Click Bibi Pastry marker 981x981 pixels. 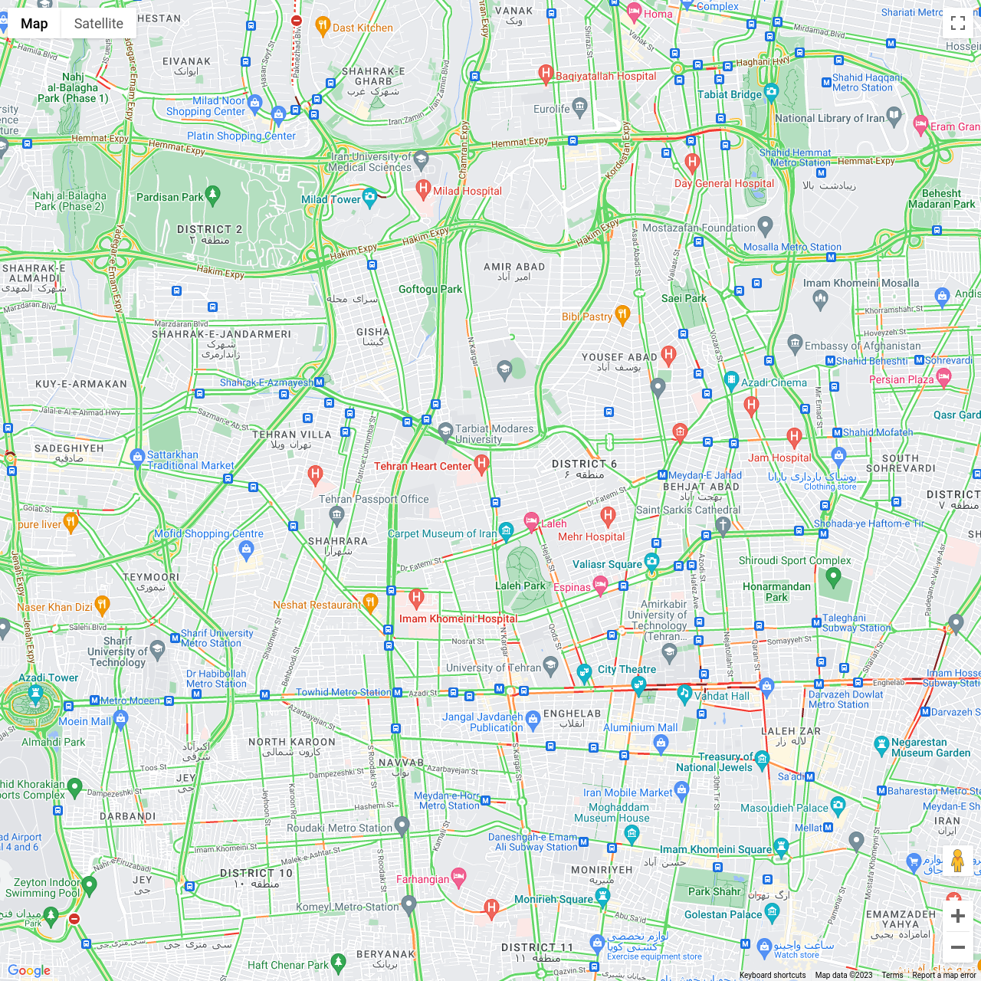pos(622,313)
